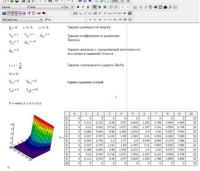Insert the matrix inverse operator
The width and height of the screenshot is (200, 171).
pos(85,13)
